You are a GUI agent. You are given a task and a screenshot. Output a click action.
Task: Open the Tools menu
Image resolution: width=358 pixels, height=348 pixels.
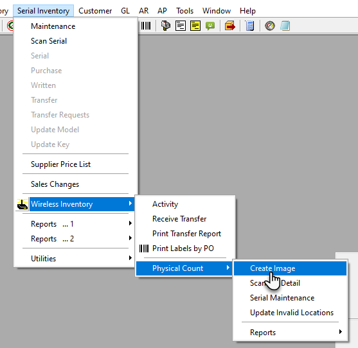(184, 11)
